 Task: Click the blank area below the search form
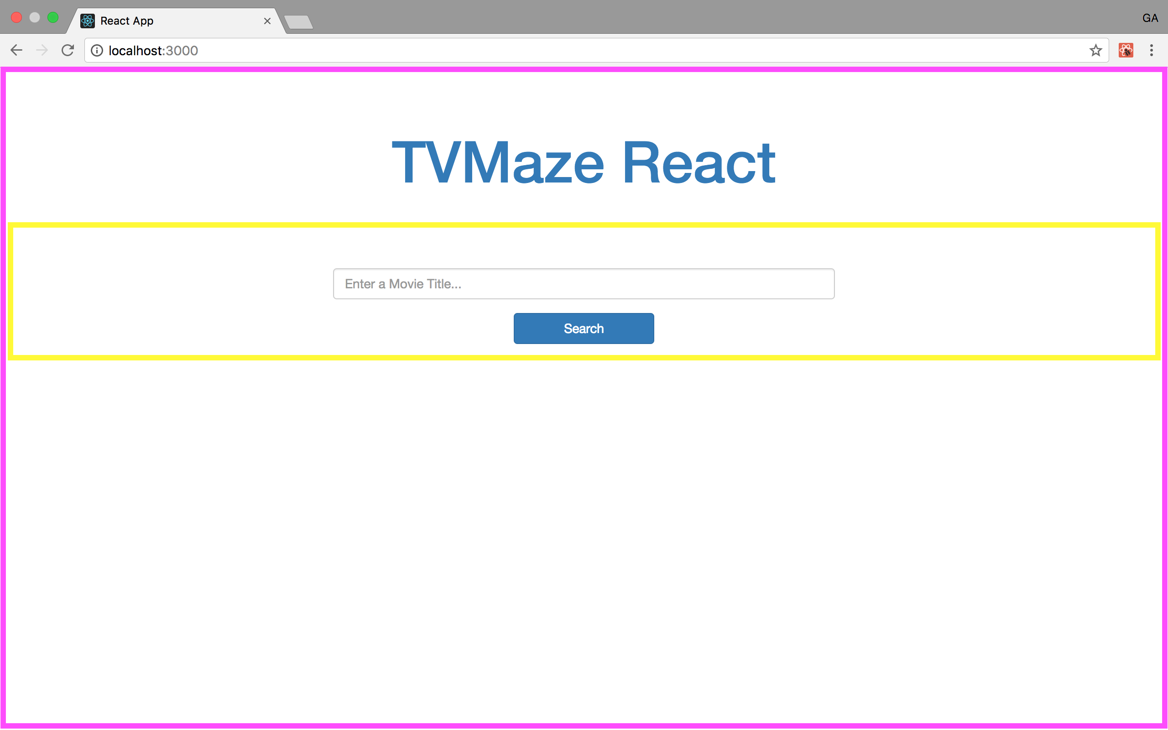[583, 531]
